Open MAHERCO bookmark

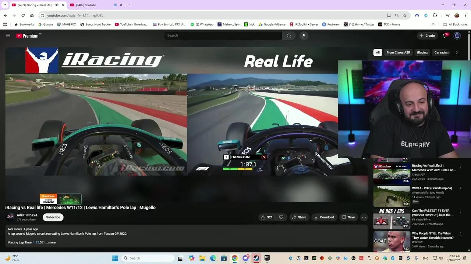pos(67,25)
